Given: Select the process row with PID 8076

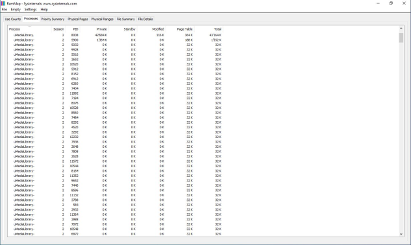Looking at the screenshot, I should [x=116, y=103].
